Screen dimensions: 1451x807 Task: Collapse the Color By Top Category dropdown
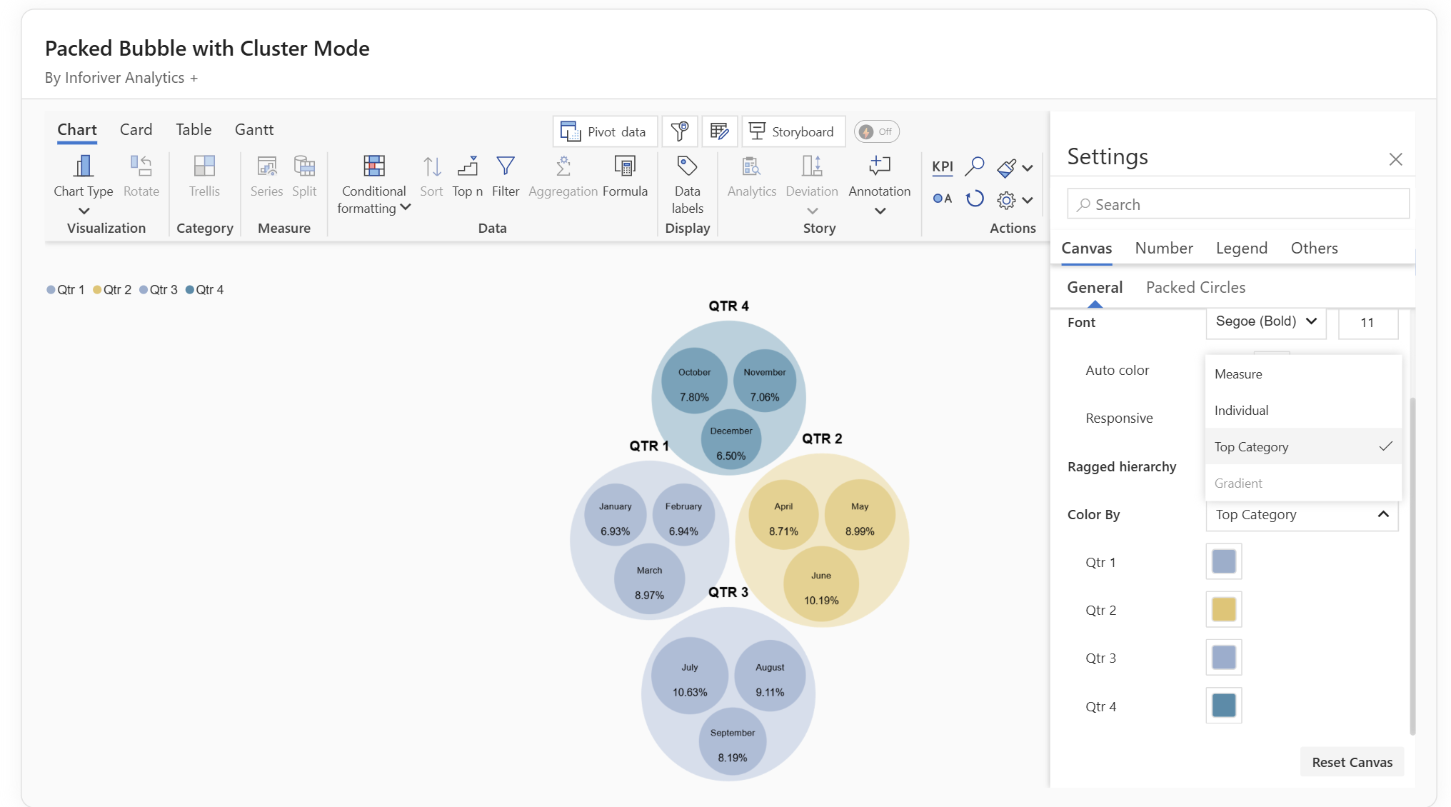pyautogui.click(x=1301, y=514)
